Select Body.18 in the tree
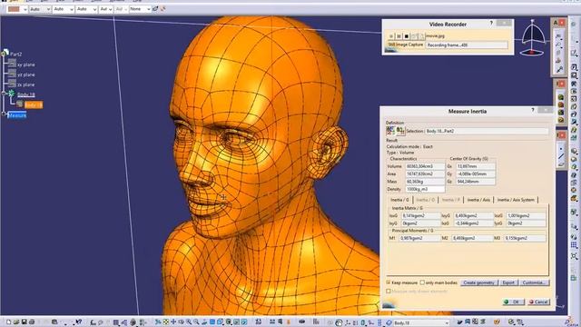 point(26,94)
